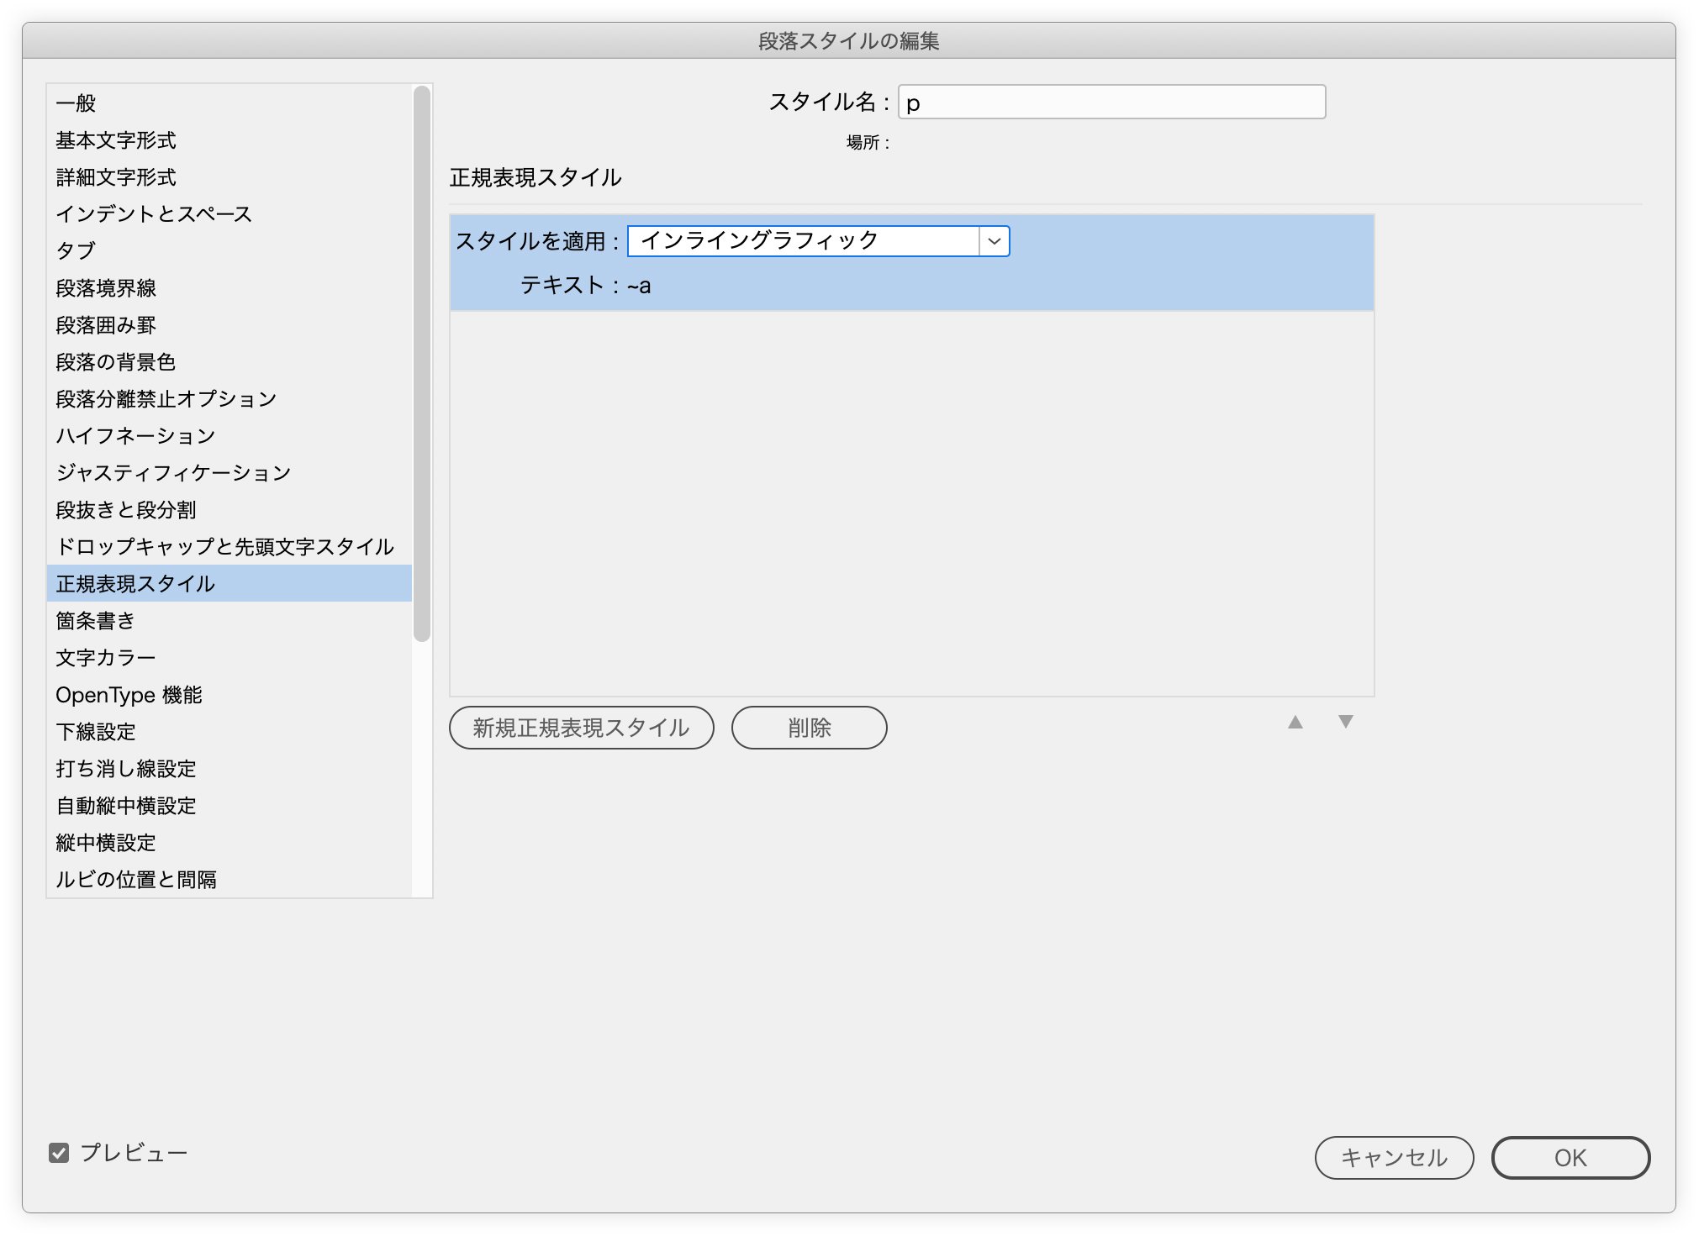Click the 削除 button
This screenshot has width=1699, height=1236.
click(809, 728)
